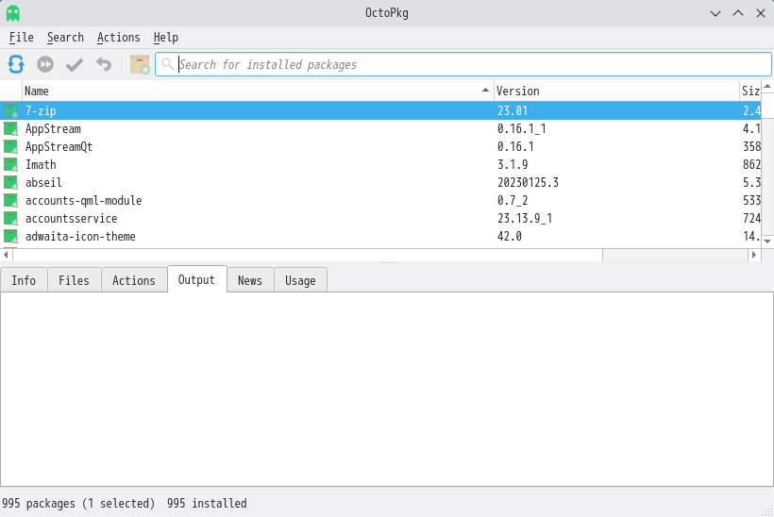Viewport: 774px width, 517px height.
Task: Click the 995 installed status text
Action: tap(207, 503)
